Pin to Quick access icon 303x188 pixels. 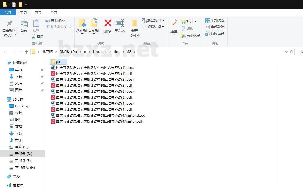10,24
